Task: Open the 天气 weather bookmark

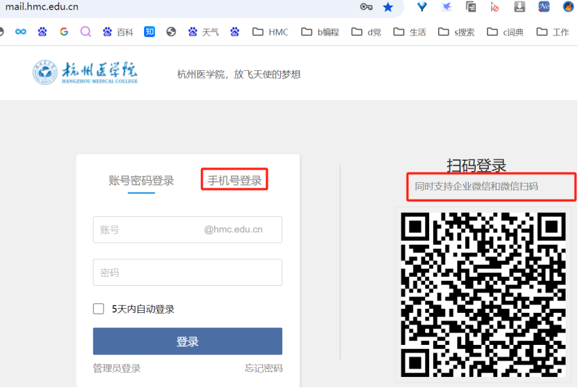Action: pos(203,32)
